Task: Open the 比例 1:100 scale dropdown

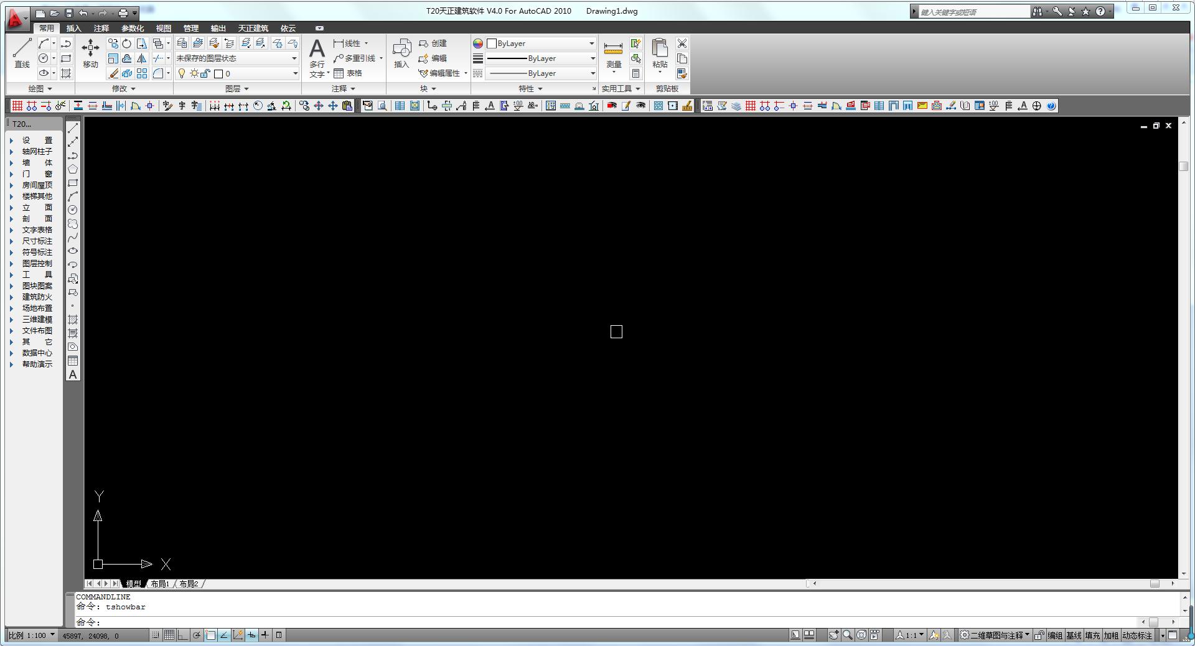Action: click(x=32, y=635)
